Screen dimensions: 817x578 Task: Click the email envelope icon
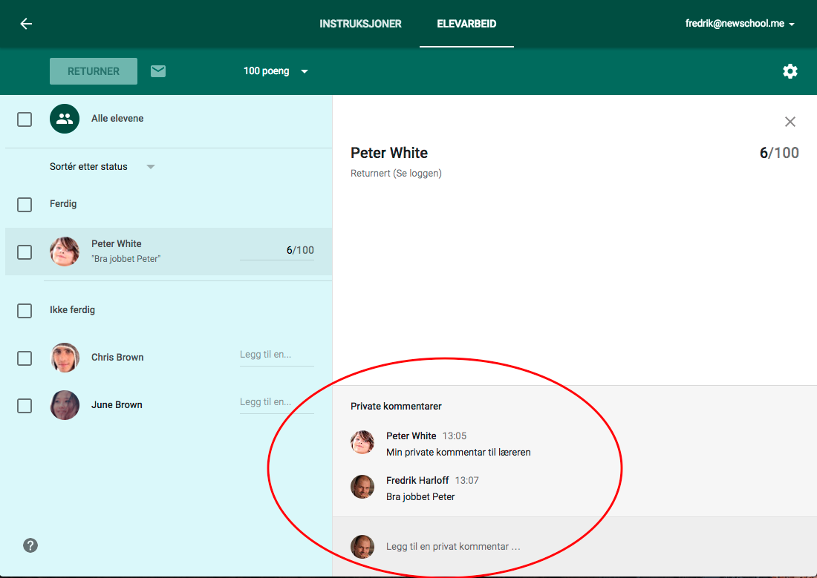click(158, 71)
